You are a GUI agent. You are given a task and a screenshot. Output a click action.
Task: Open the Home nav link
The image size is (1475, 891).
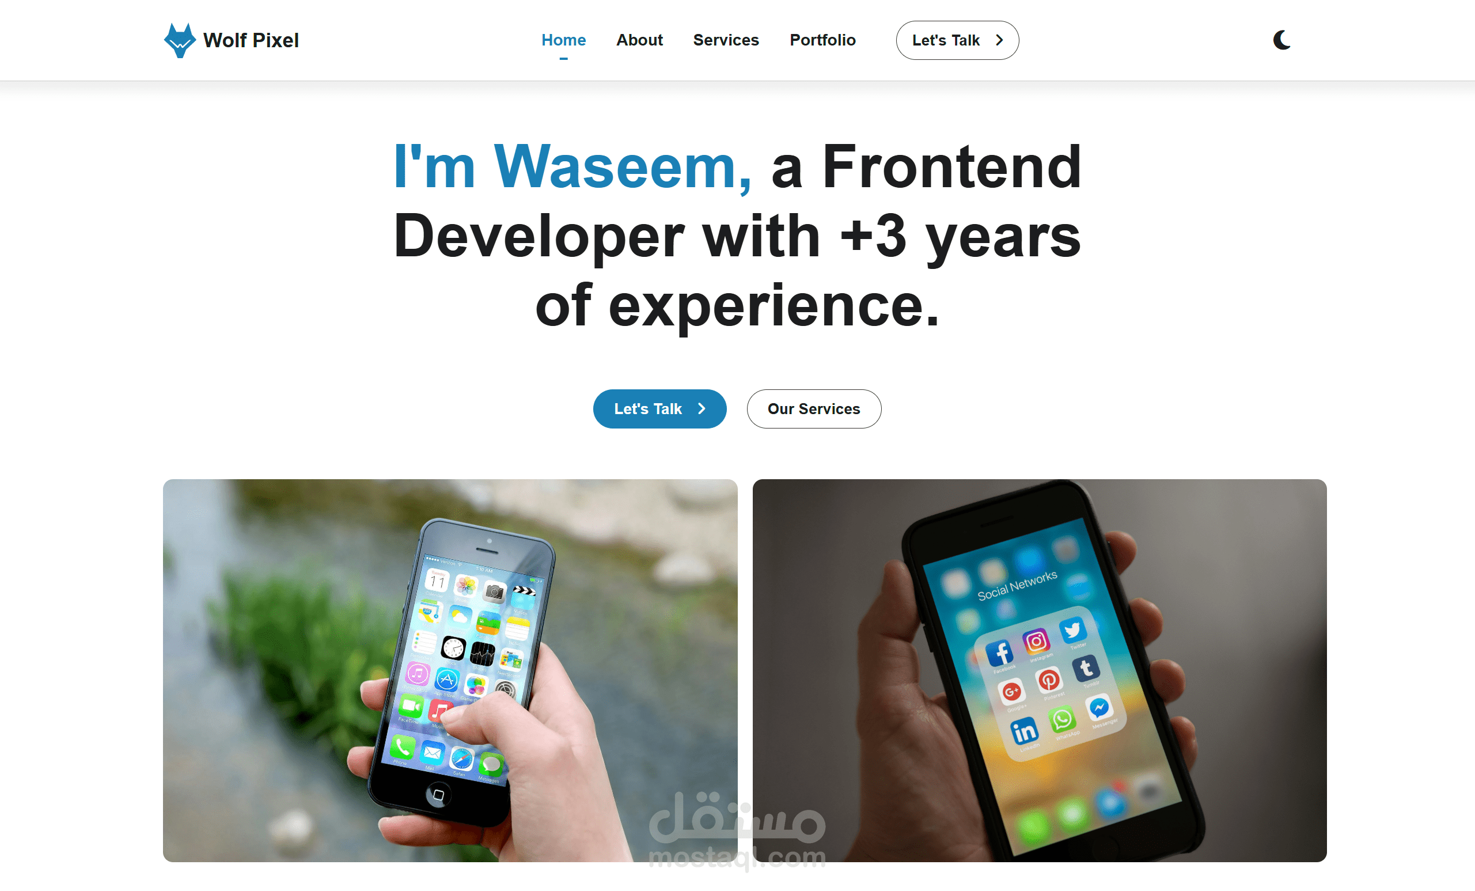tap(563, 40)
